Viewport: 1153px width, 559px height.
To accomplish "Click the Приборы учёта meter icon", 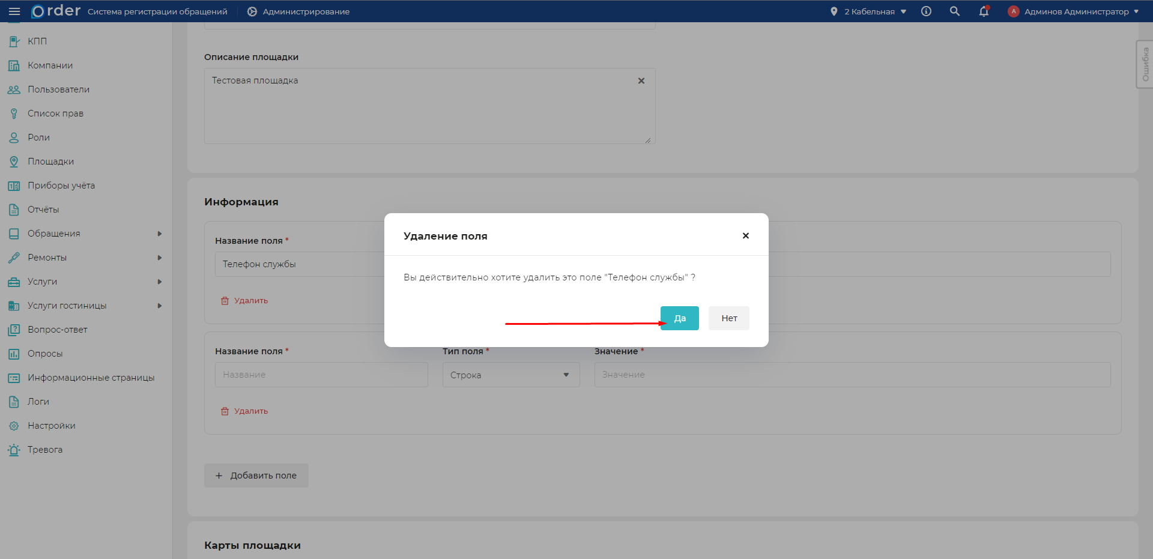I will (x=14, y=186).
